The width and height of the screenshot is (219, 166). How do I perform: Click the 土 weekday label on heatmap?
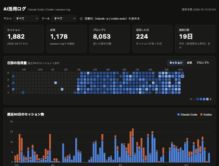pyautogui.click(x=8, y=92)
